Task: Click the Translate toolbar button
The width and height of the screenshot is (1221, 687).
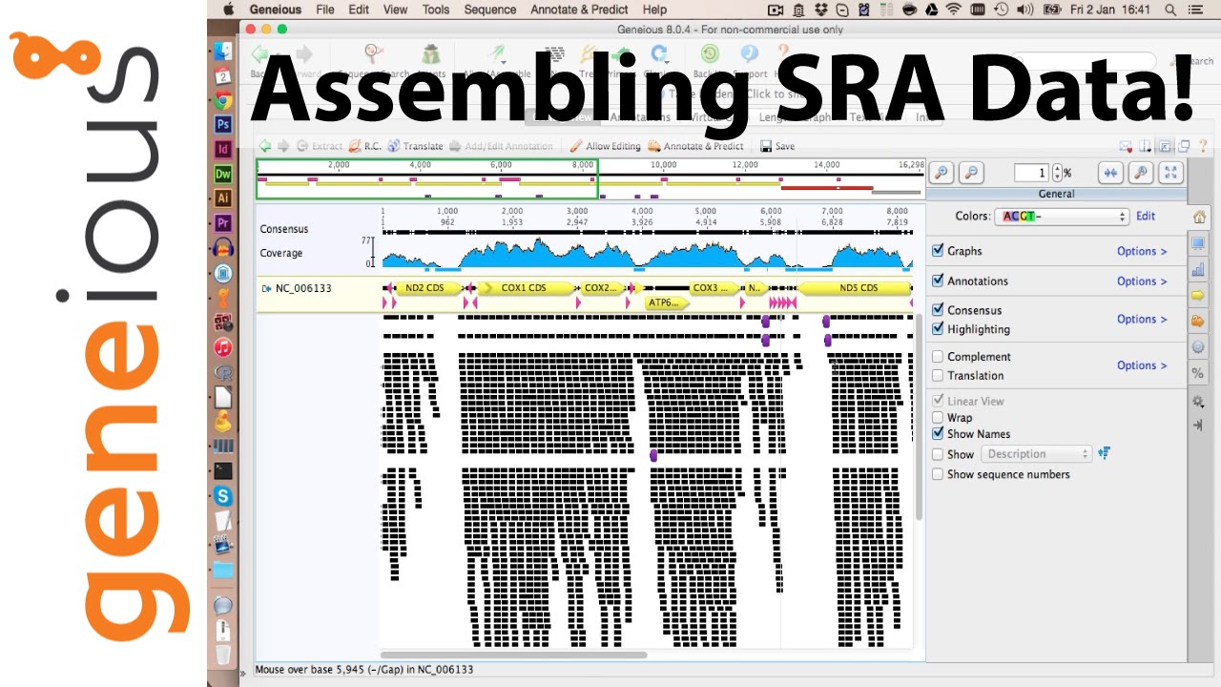Action: click(416, 146)
